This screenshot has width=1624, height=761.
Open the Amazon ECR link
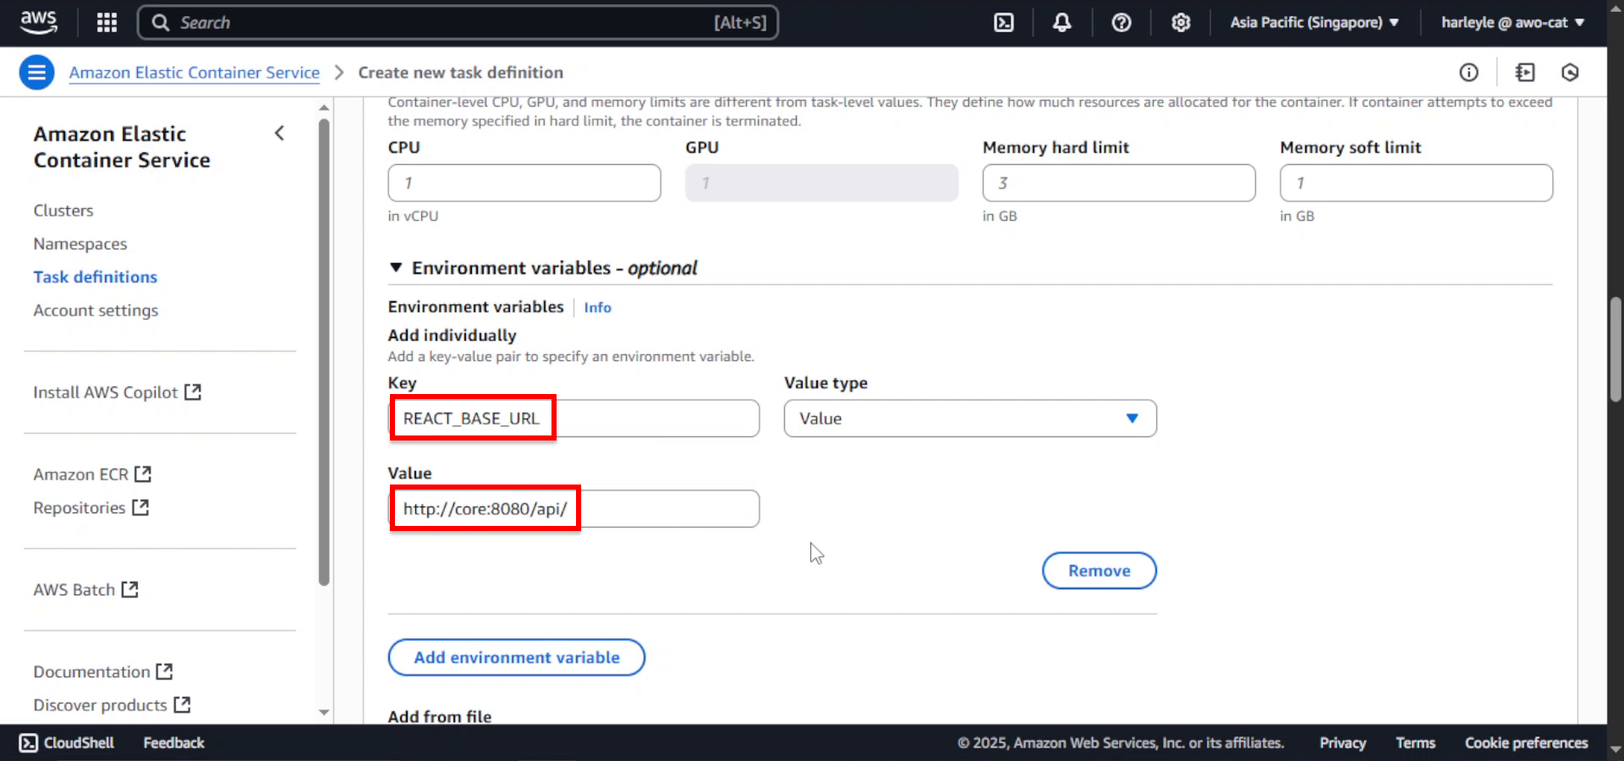(x=92, y=474)
